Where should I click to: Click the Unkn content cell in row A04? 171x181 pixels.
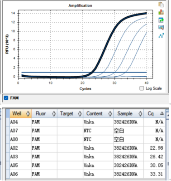tap(98, 122)
